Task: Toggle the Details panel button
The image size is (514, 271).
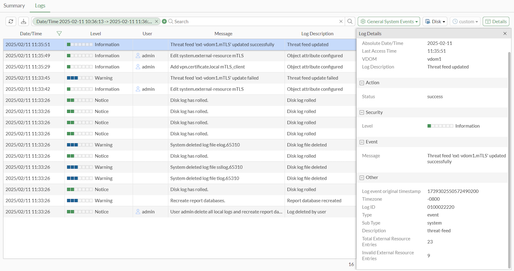Action: pyautogui.click(x=496, y=22)
